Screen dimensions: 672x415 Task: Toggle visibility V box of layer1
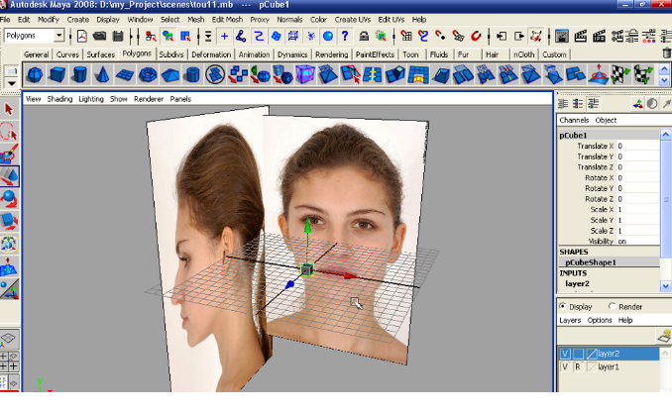565,367
